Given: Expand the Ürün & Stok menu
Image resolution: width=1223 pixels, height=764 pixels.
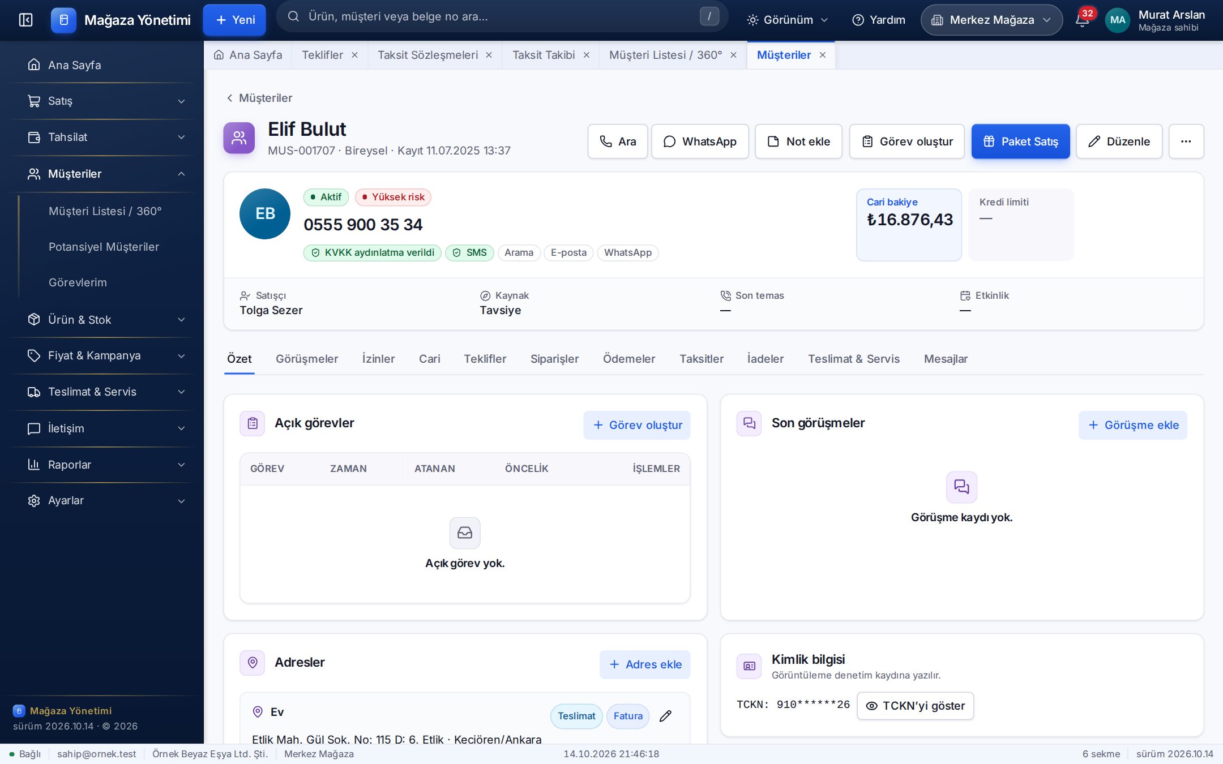Looking at the screenshot, I should [106, 320].
